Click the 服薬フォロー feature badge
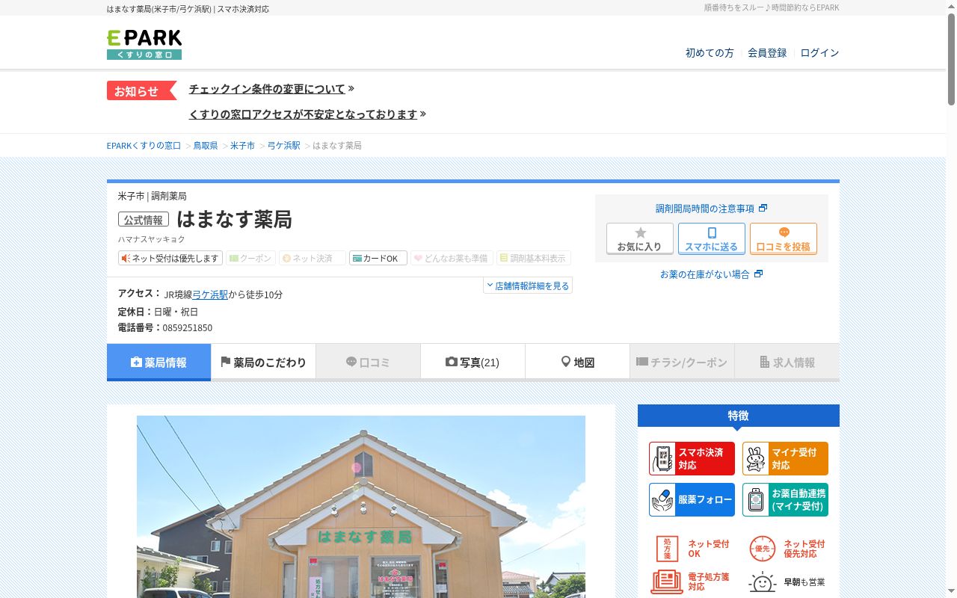 [x=692, y=499]
